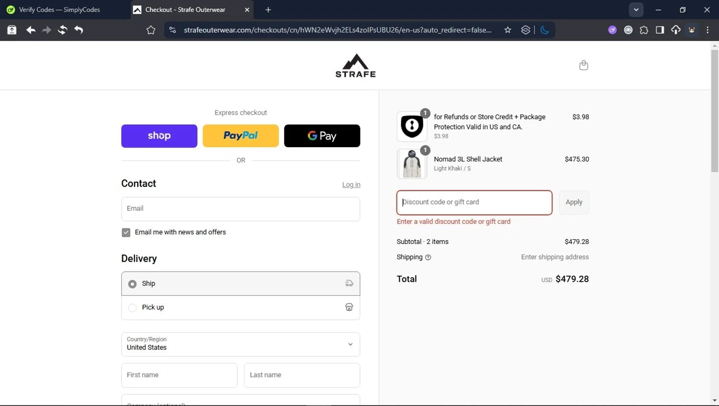Viewport: 719px width, 406px height.
Task: Open the profile avatar icon
Action: click(692, 30)
